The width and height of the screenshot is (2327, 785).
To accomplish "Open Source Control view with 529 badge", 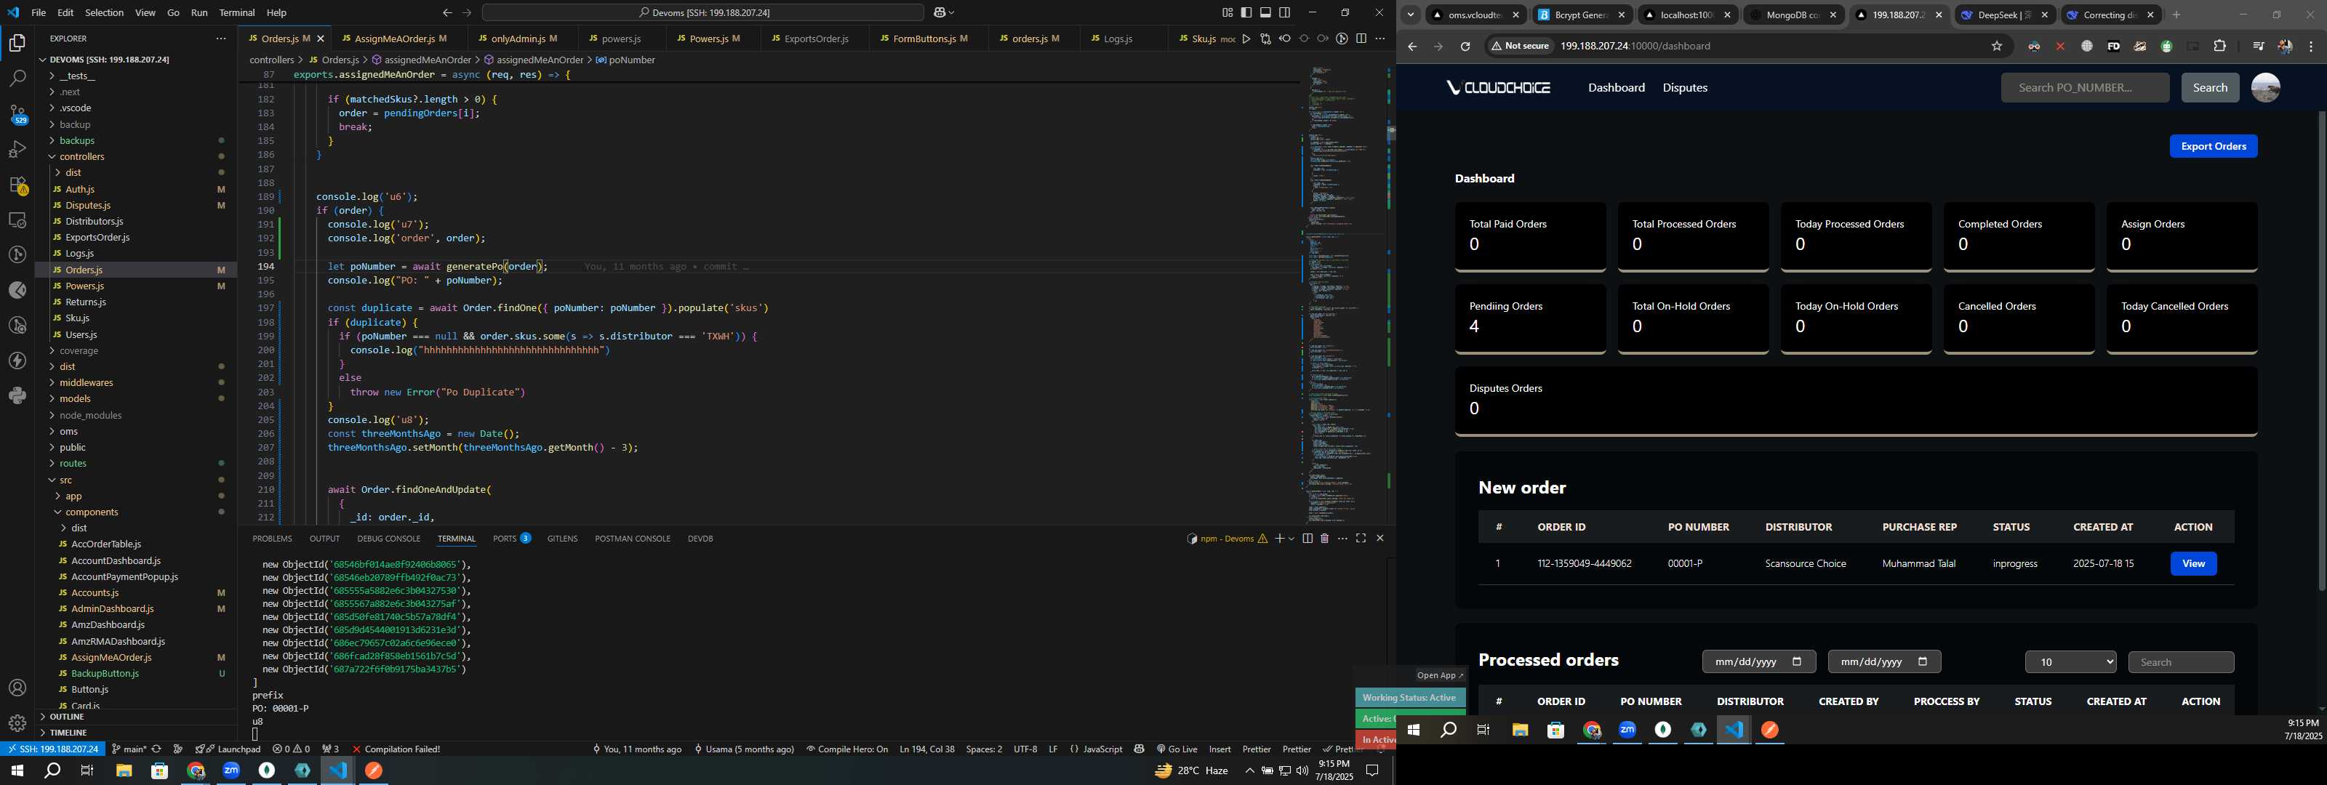I will pyautogui.click(x=17, y=115).
